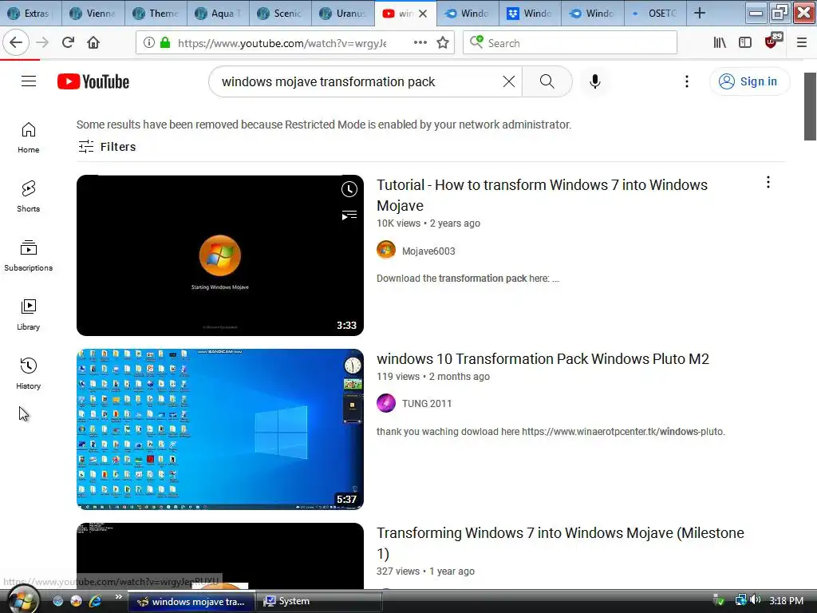The height and width of the screenshot is (613, 817).
Task: Click the green padlock security icon
Action: coord(165,43)
